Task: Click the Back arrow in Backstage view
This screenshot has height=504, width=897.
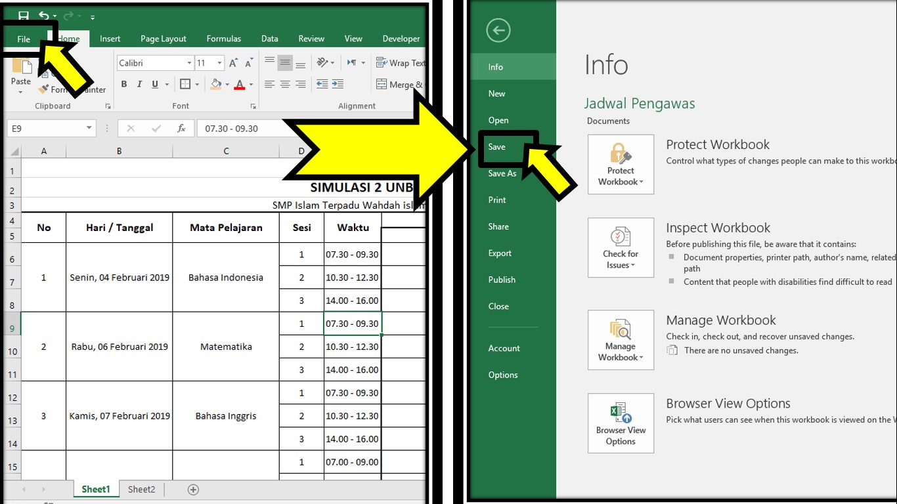Action: click(x=498, y=30)
